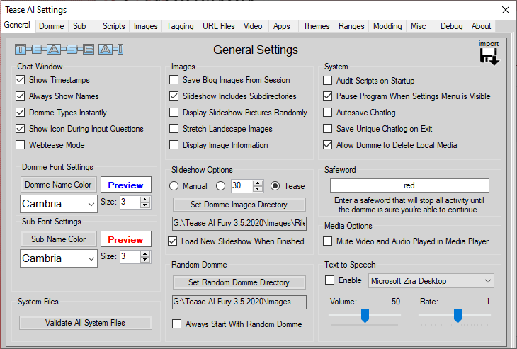This screenshot has width=517, height=349.
Task: Increase the Sub font size stepper
Action: pos(145,253)
